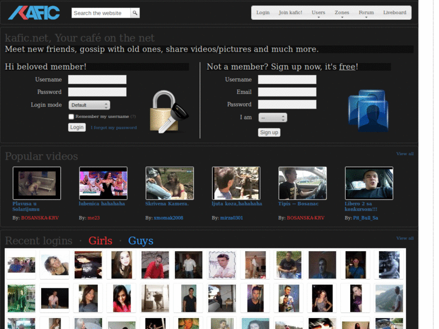Screen dimensions: 439x329
Task: Click the member login Username field
Action: [97, 80]
